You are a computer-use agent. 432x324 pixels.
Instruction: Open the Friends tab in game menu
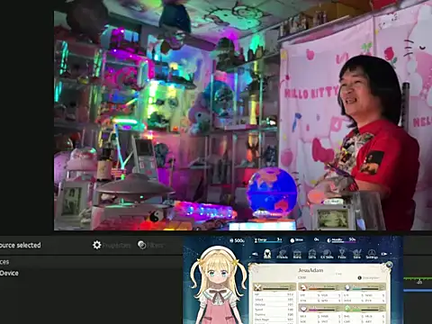[282, 254]
